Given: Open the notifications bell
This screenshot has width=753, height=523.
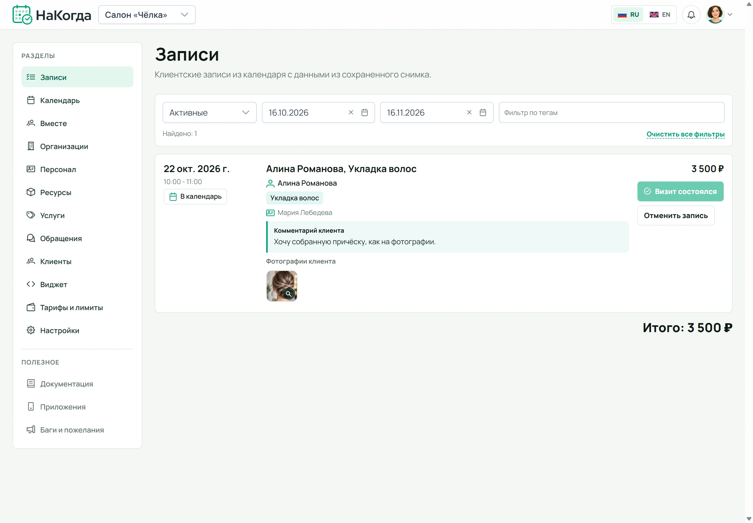Looking at the screenshot, I should point(691,15).
